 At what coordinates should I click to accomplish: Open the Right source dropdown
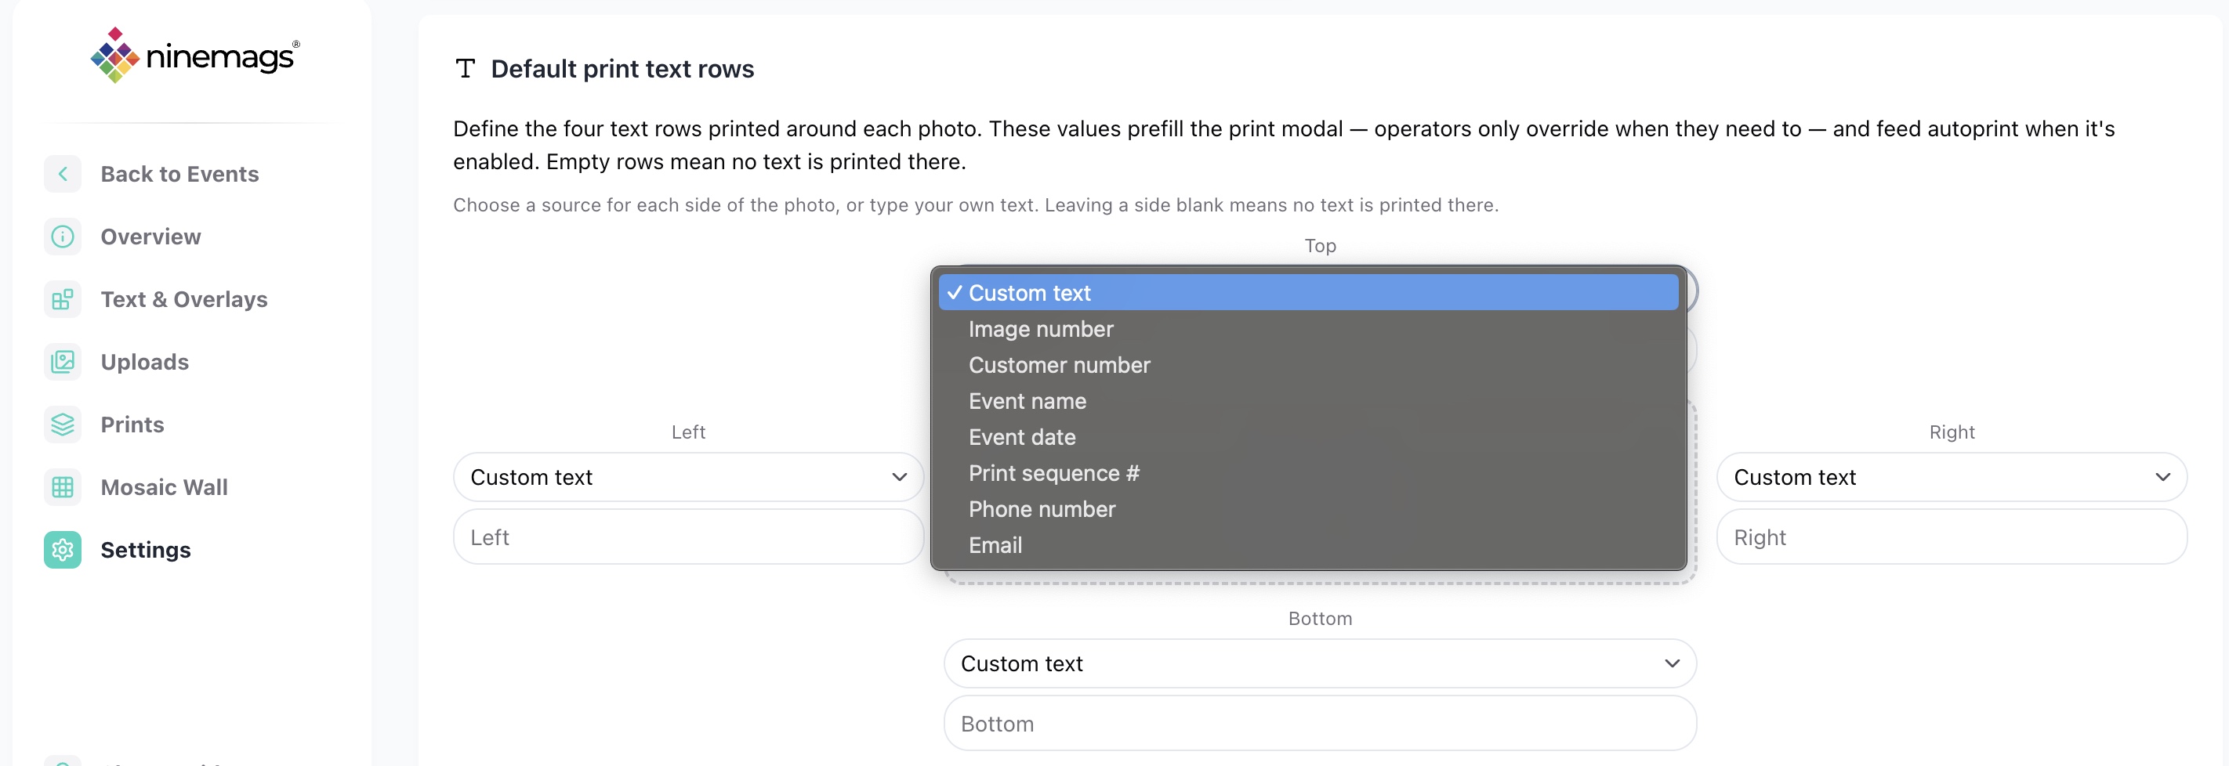click(x=1952, y=477)
